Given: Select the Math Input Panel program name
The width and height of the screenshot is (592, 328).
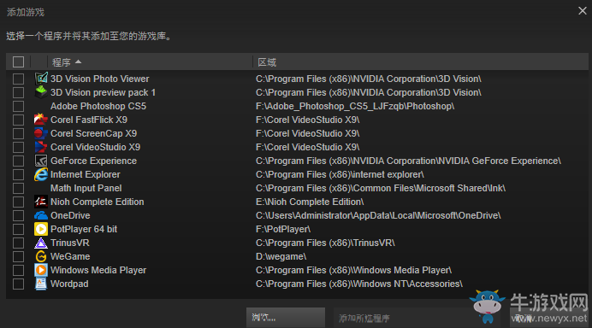Looking at the screenshot, I should tap(86, 188).
